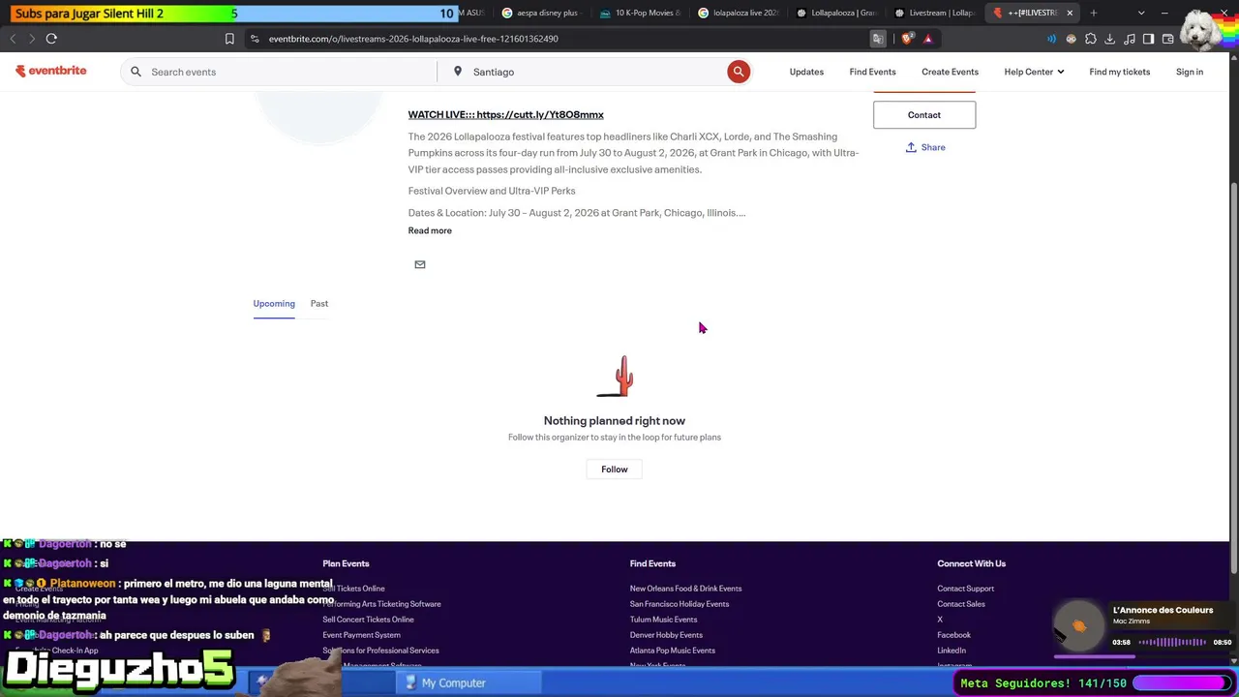Open the Brave Wallet icon
The width and height of the screenshot is (1239, 697).
1167,39
